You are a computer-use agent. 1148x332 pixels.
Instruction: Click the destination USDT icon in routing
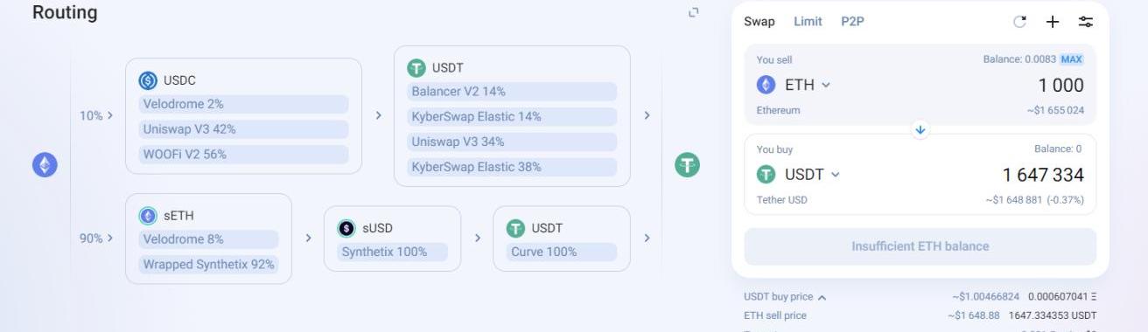[687, 164]
